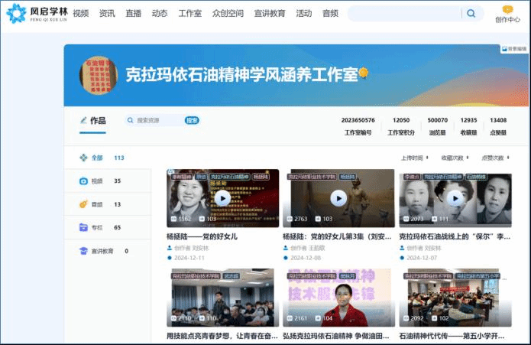Screen dimensions: 531x345
Task: Open the 工作室 top menu item
Action: (189, 13)
